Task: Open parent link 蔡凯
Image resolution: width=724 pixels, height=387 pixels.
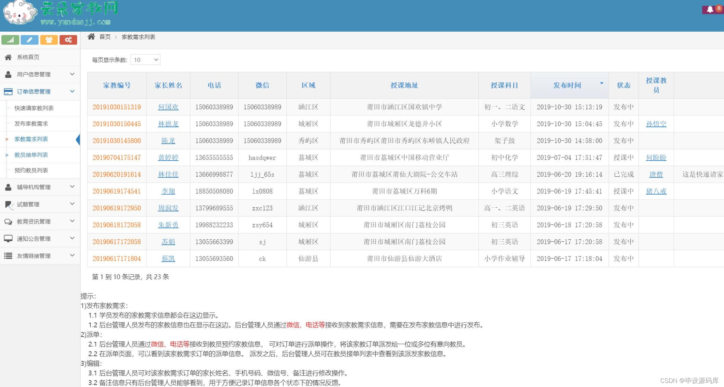Action: [168, 259]
